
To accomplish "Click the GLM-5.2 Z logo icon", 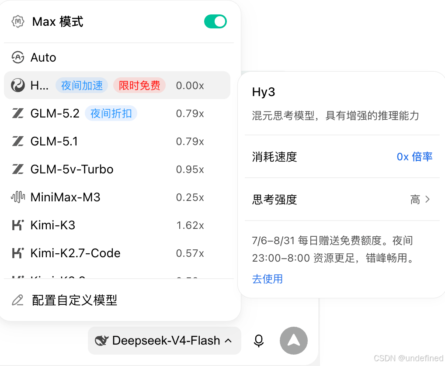I will point(18,114).
